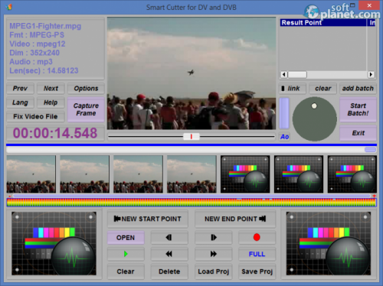Start the batch process

tap(358, 109)
